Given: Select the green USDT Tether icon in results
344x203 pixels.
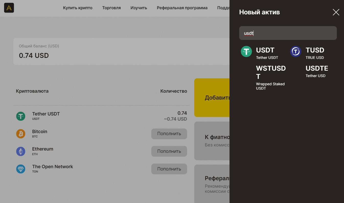Looking at the screenshot, I should (x=246, y=51).
